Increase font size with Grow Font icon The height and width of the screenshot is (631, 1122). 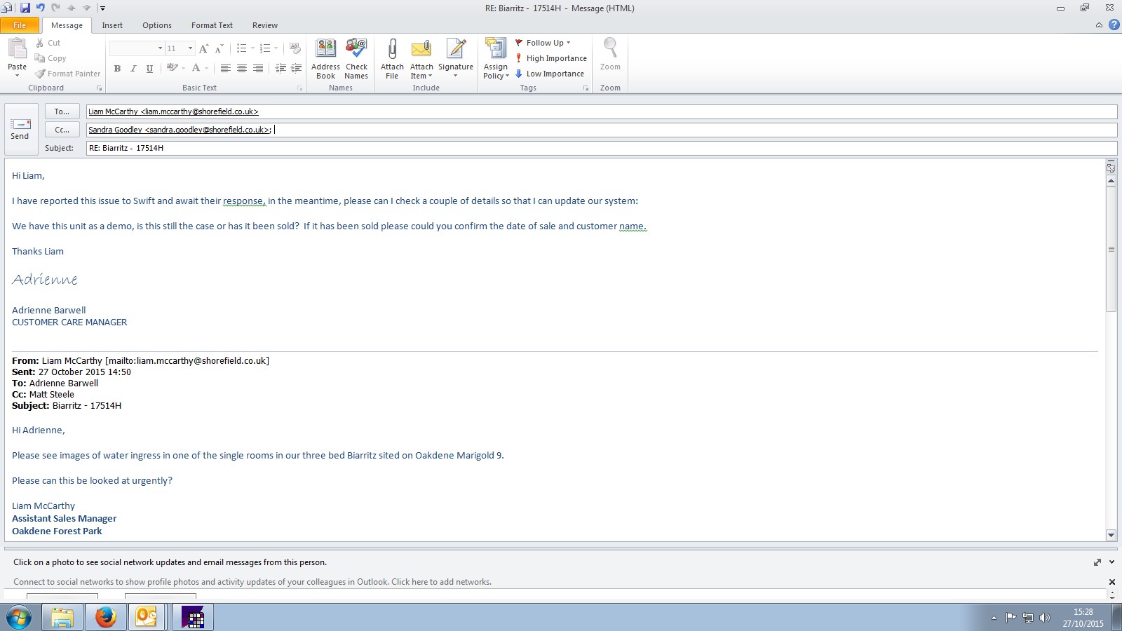(203, 48)
